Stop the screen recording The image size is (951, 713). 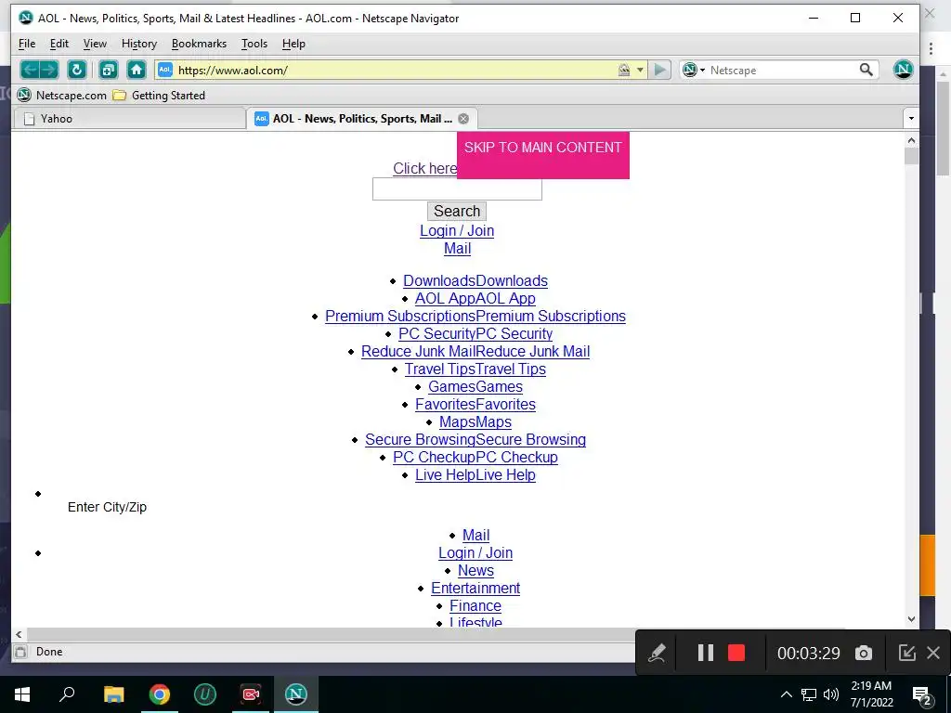736,653
